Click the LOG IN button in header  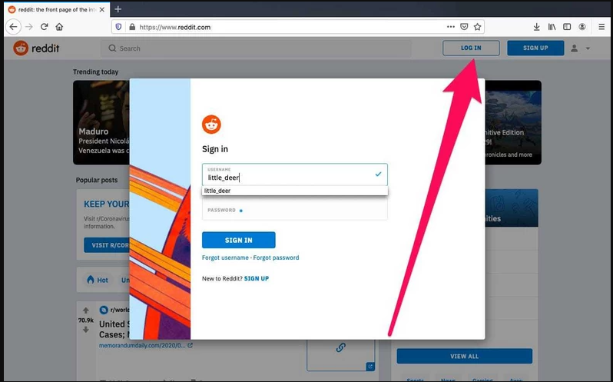(x=471, y=48)
